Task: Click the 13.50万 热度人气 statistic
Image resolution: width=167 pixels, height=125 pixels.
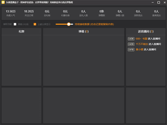Action: coord(10,13)
